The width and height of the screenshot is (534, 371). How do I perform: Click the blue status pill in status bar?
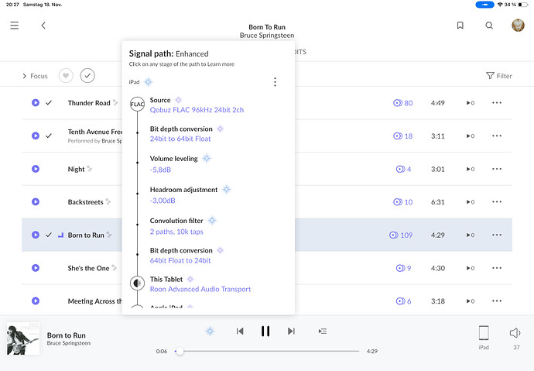tap(484, 5)
